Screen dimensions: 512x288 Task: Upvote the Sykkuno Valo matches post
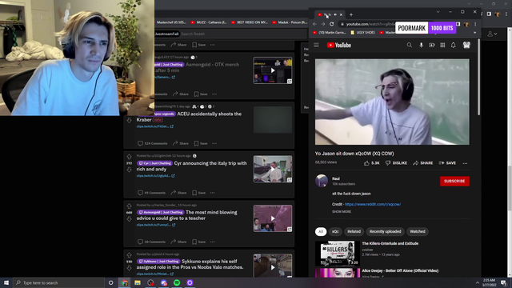(129, 255)
